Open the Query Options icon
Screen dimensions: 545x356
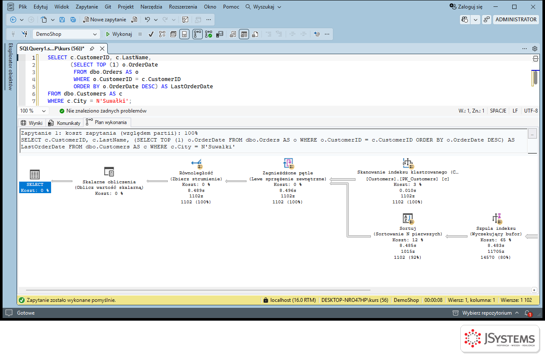pos(173,34)
